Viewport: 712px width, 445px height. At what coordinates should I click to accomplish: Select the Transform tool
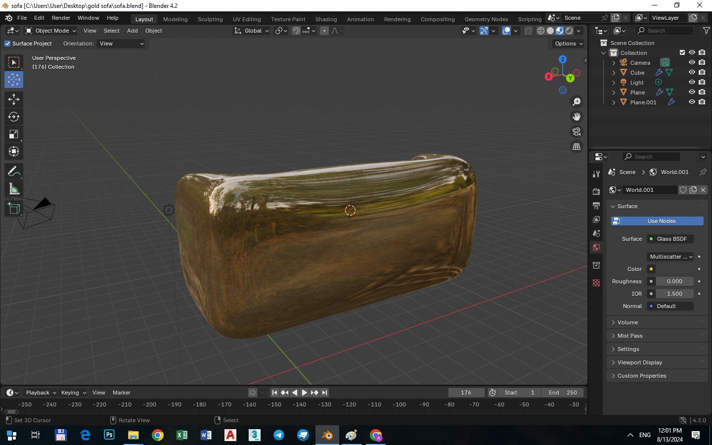[14, 151]
